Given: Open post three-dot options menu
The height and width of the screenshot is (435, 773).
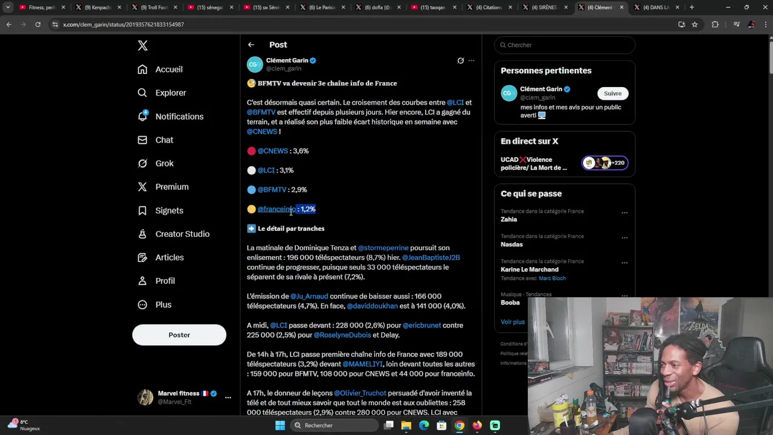Looking at the screenshot, I should click(472, 60).
